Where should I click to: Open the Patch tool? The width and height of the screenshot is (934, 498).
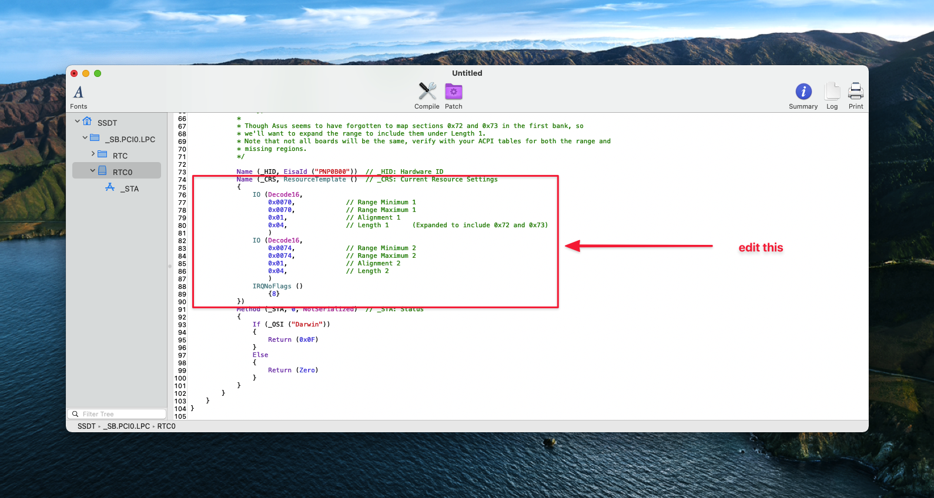[x=453, y=92]
